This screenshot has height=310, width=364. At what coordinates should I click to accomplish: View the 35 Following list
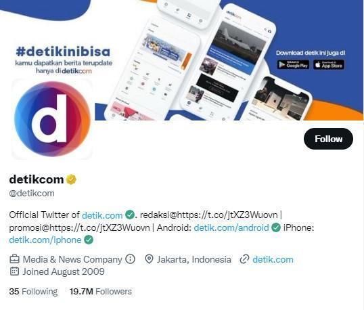33,292
